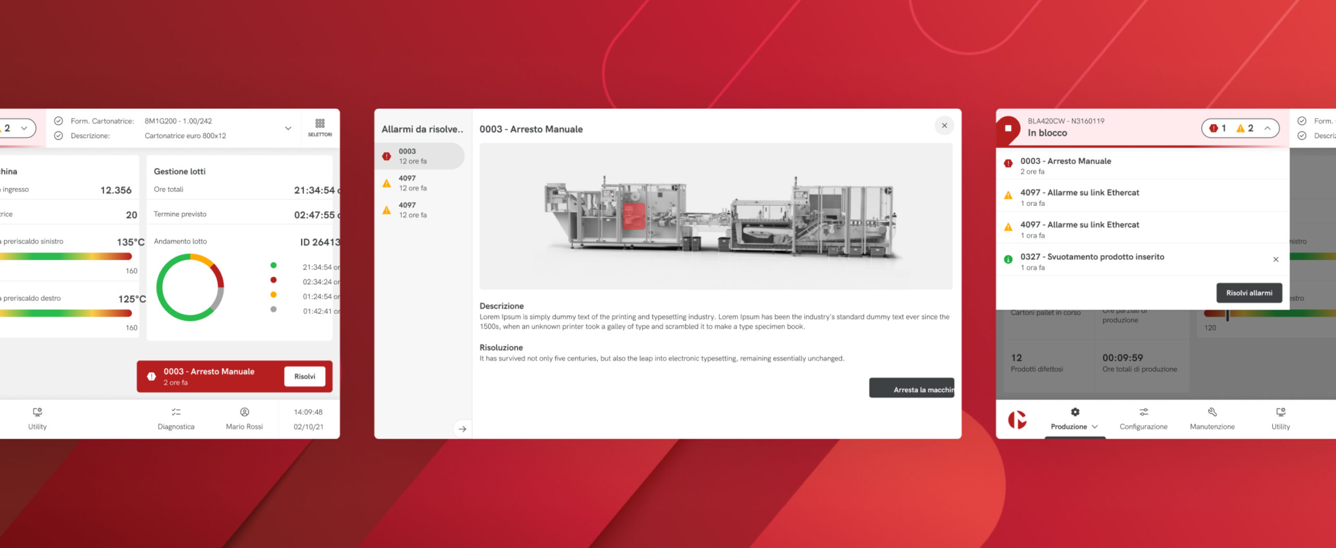Collapse the alarm counter dropdown

click(1267, 128)
